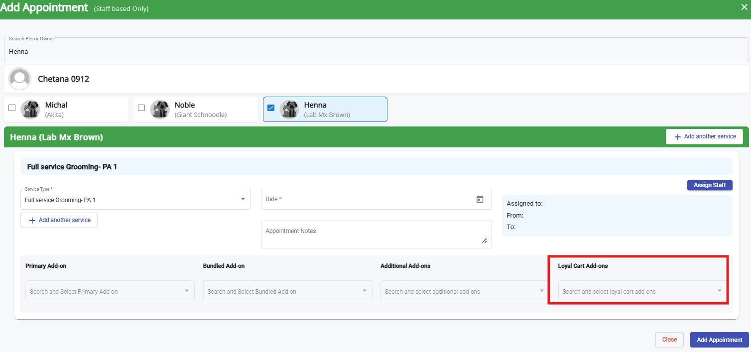Check the Michal (Akita) checkbox
This screenshot has height=352, width=751.
pos(12,108)
